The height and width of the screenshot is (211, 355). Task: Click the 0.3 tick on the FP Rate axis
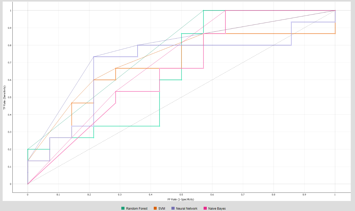click(120, 194)
